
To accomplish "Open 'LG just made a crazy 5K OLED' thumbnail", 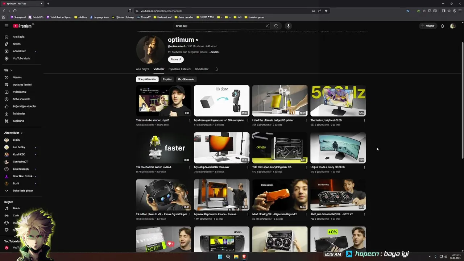I will [x=338, y=148].
